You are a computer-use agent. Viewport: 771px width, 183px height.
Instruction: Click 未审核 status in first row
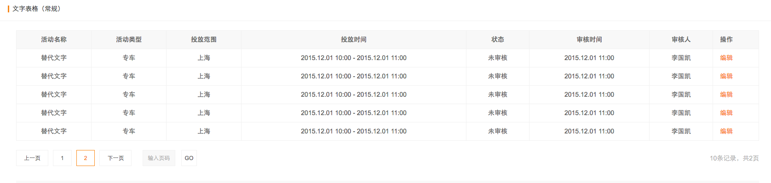(x=498, y=58)
